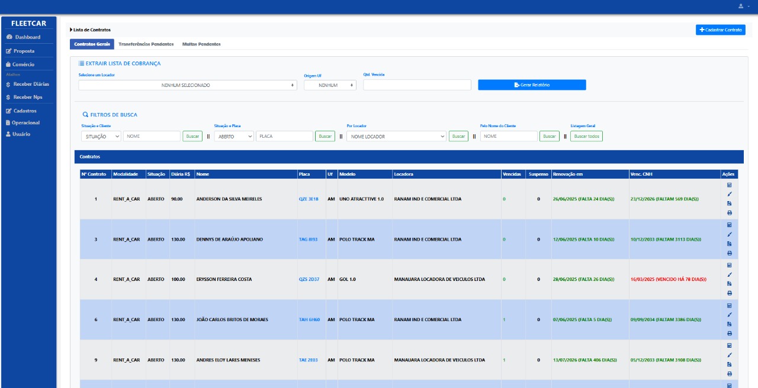Open plate link QZE 3E18

[309, 199]
